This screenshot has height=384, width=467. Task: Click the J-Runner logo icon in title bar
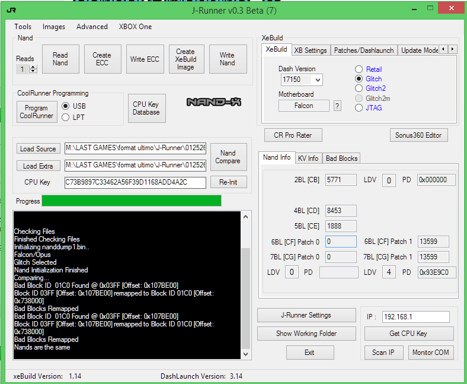tap(11, 10)
